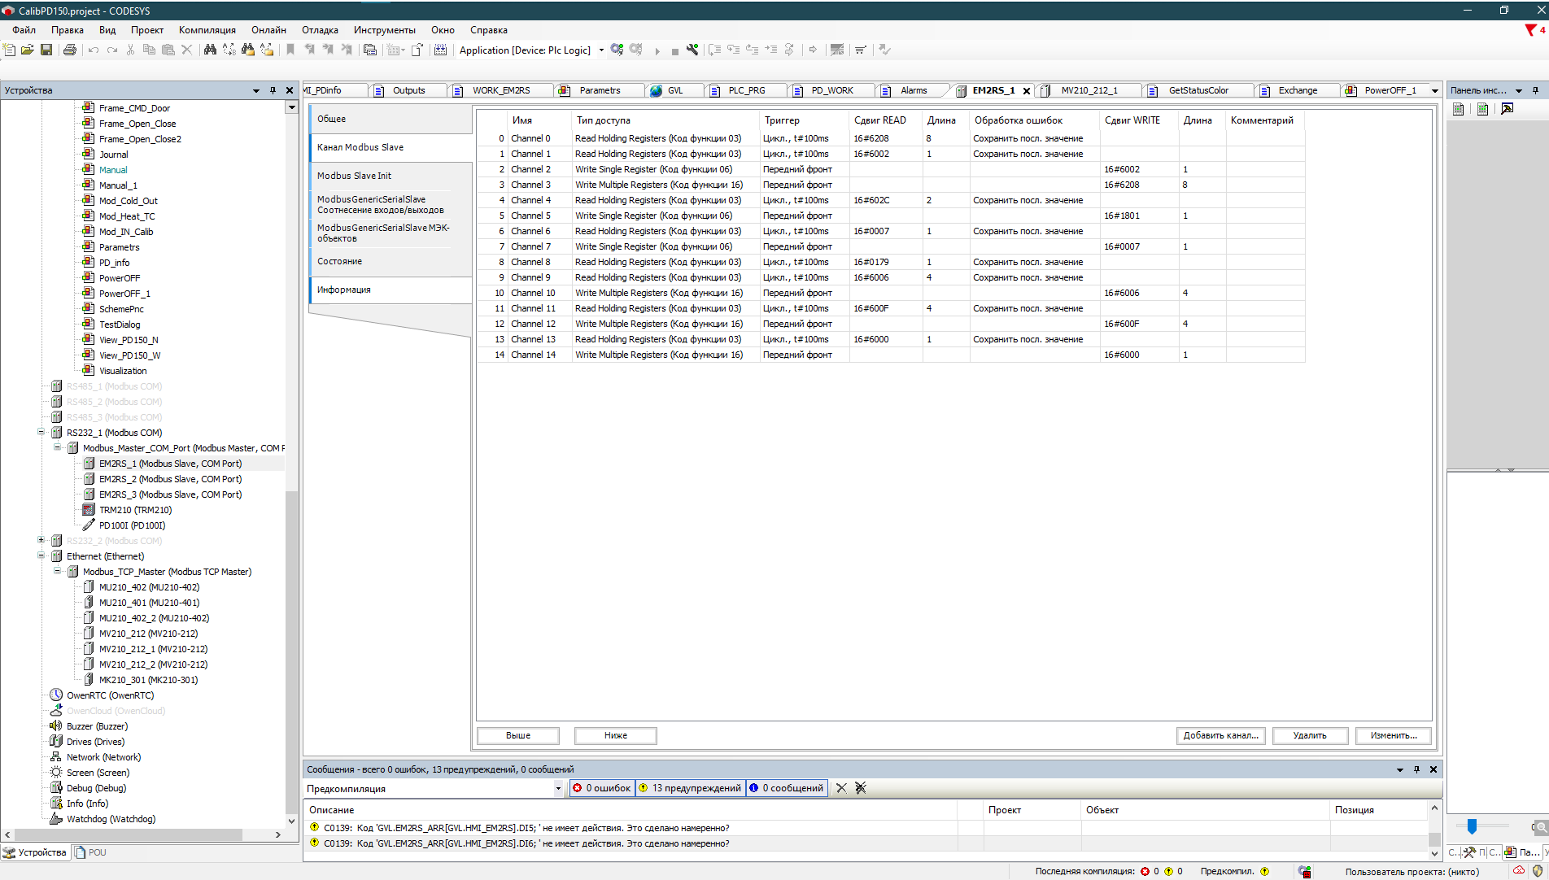Click the Ниже button
Viewport: 1549px width, 880px height.
coord(616,735)
